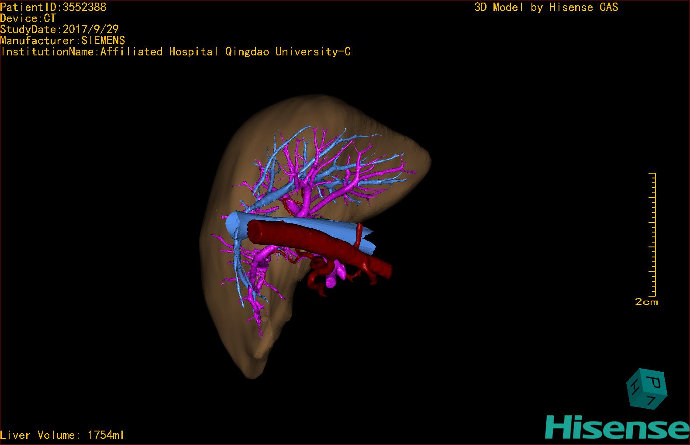Click the "Device:CT" text
This screenshot has height=445, width=690.
click(x=28, y=18)
